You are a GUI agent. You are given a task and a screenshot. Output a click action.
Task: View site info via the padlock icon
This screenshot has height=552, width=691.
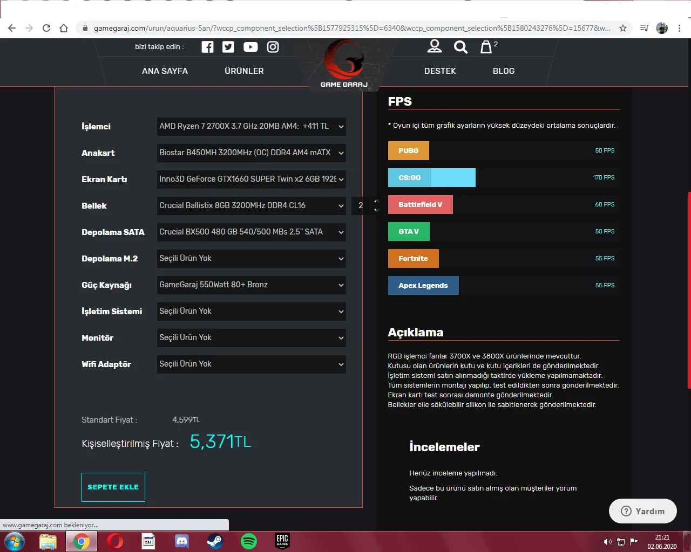(x=85, y=28)
